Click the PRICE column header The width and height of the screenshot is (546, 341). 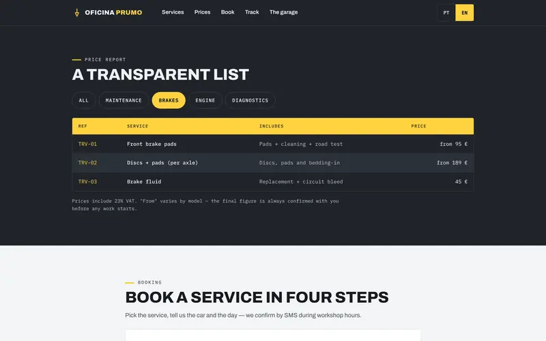click(418, 126)
